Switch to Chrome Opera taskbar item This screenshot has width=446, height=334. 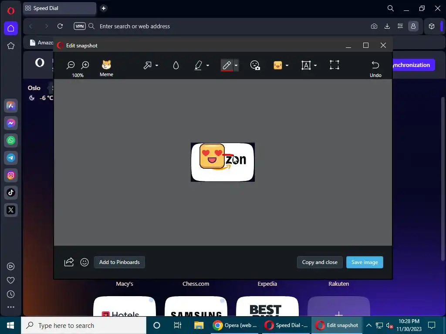[235, 325]
